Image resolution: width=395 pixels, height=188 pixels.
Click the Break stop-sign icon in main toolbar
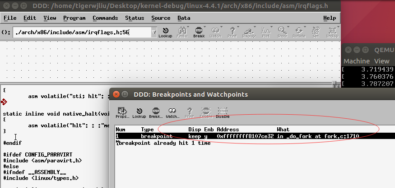coord(199,32)
